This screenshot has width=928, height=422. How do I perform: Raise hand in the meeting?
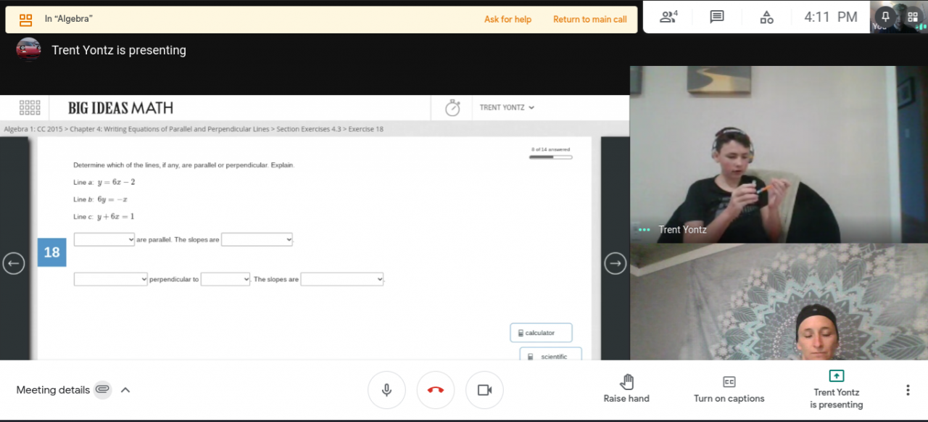click(x=626, y=389)
